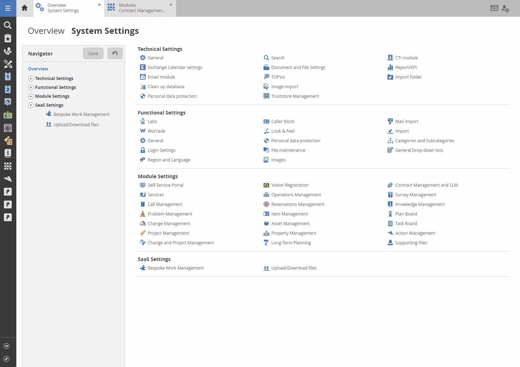The image size is (520, 367).
Task: Click the Worcade W icon
Action: (143, 131)
